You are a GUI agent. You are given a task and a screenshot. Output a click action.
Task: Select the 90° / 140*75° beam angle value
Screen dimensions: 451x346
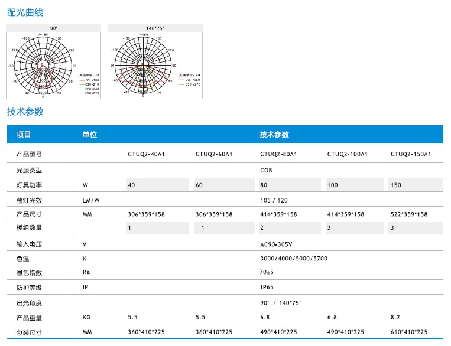[x=280, y=303]
